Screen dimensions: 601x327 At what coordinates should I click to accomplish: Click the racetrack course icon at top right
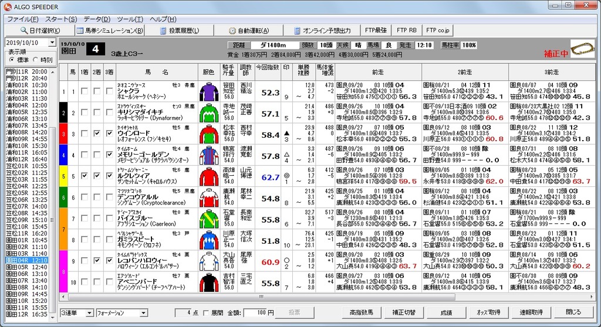pyautogui.click(x=583, y=49)
